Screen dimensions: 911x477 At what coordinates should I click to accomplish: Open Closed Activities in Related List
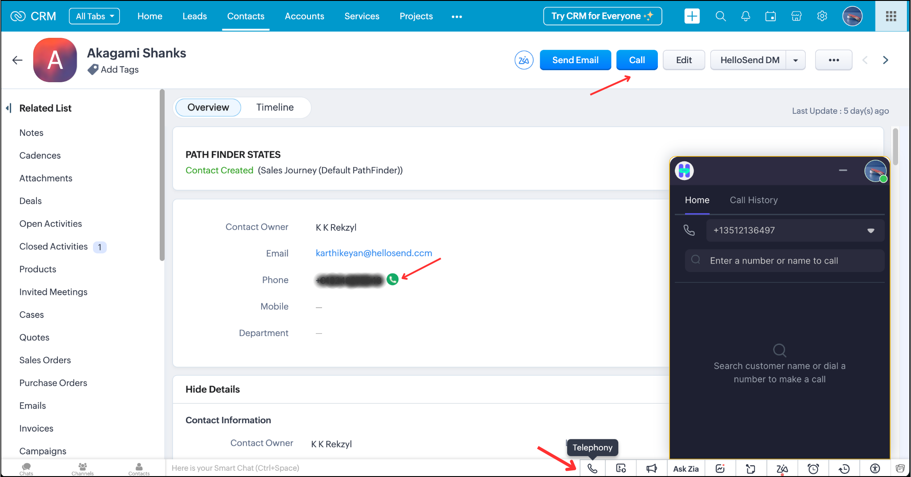53,246
